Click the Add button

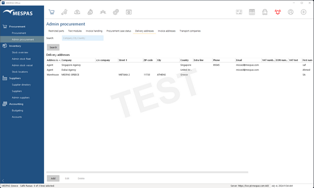(x=53, y=178)
